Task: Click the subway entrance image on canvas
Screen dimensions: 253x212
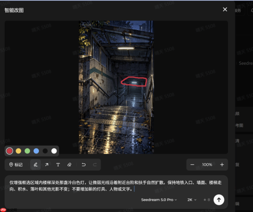Action: tap(116, 87)
